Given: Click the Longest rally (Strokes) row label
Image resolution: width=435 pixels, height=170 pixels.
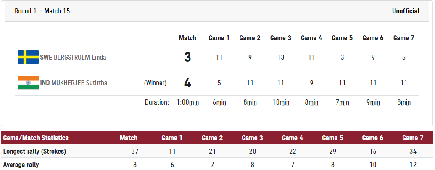Looking at the screenshot, I should pyautogui.click(x=34, y=152).
